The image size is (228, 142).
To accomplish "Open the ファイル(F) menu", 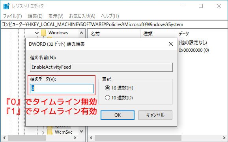I will tap(13, 16).
